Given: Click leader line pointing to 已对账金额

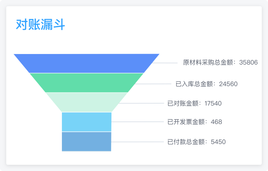Looking at the screenshot, I should (141, 103).
